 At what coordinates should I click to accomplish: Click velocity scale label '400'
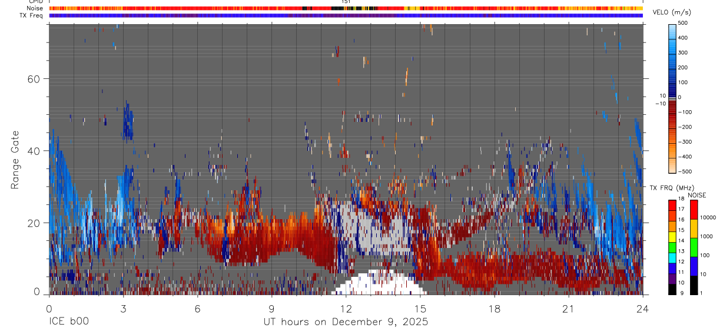pyautogui.click(x=683, y=38)
